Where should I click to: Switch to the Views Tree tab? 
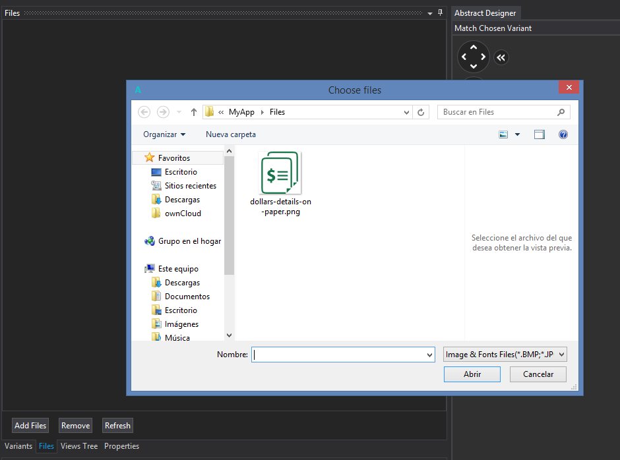click(x=79, y=446)
